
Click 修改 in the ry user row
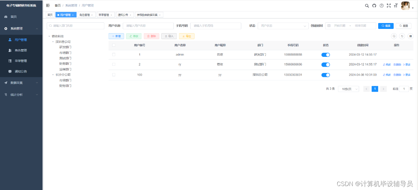(387, 64)
